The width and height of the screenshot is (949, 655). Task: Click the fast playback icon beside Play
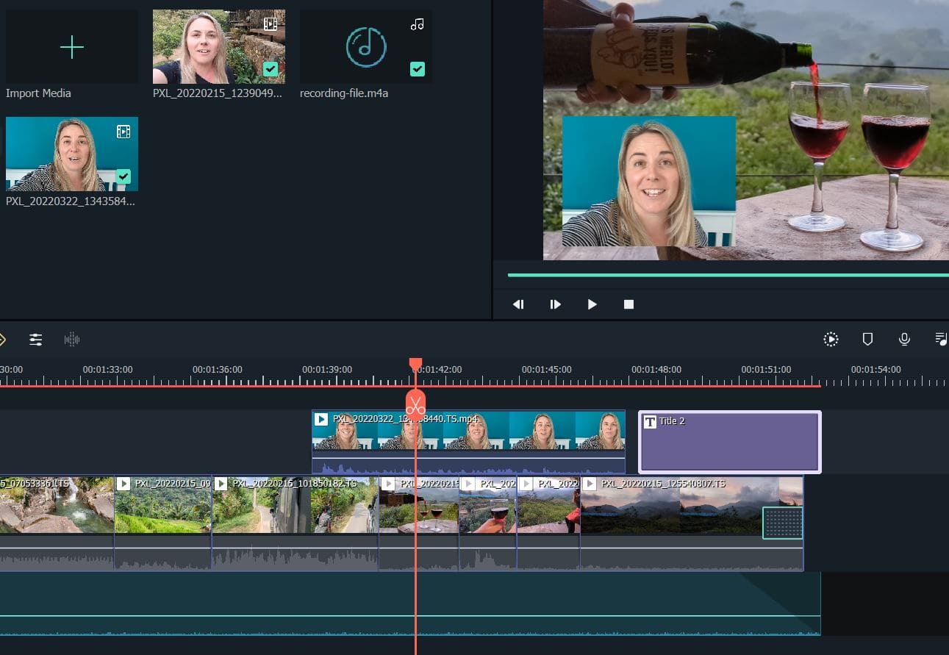click(x=555, y=304)
